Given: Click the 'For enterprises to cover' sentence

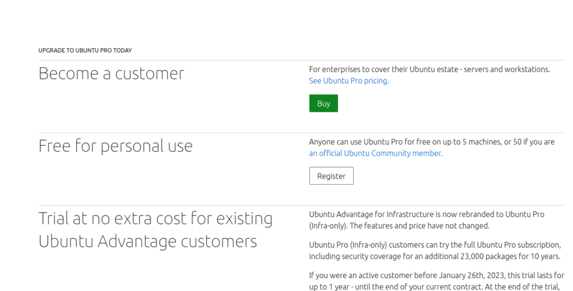Looking at the screenshot, I should 381,69.
